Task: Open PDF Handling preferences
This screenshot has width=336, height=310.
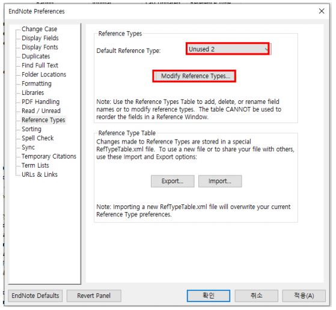Action: (x=41, y=102)
